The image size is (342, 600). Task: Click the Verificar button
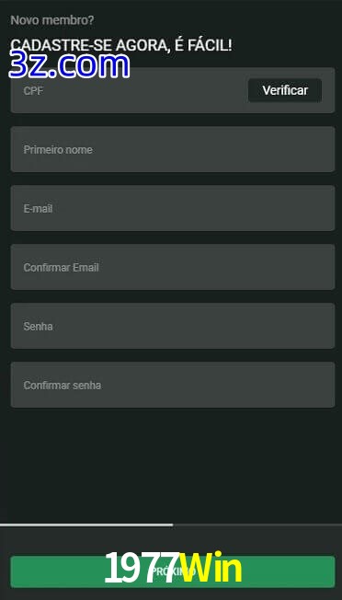pyautogui.click(x=285, y=90)
